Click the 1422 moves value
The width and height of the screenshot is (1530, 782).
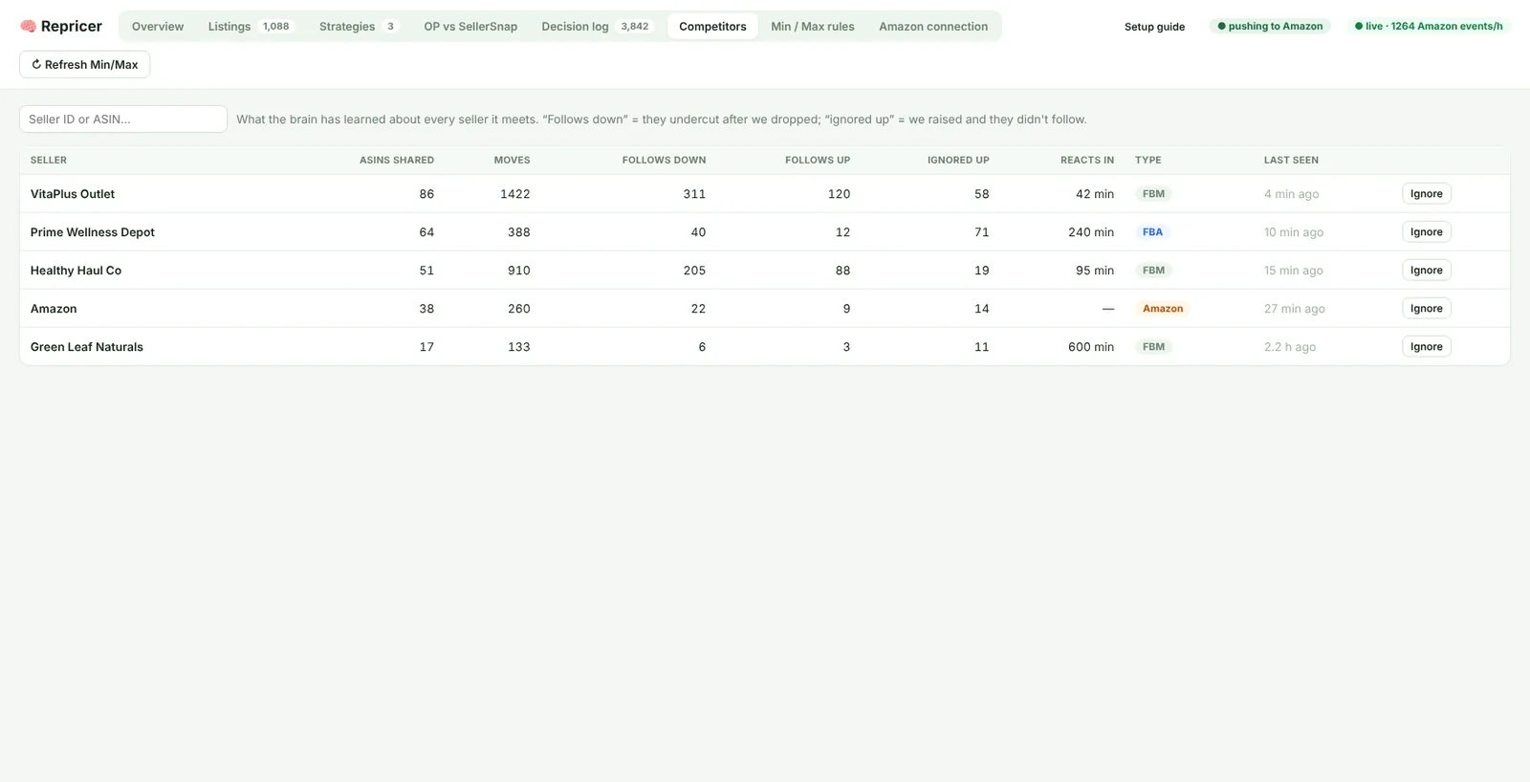(x=514, y=193)
